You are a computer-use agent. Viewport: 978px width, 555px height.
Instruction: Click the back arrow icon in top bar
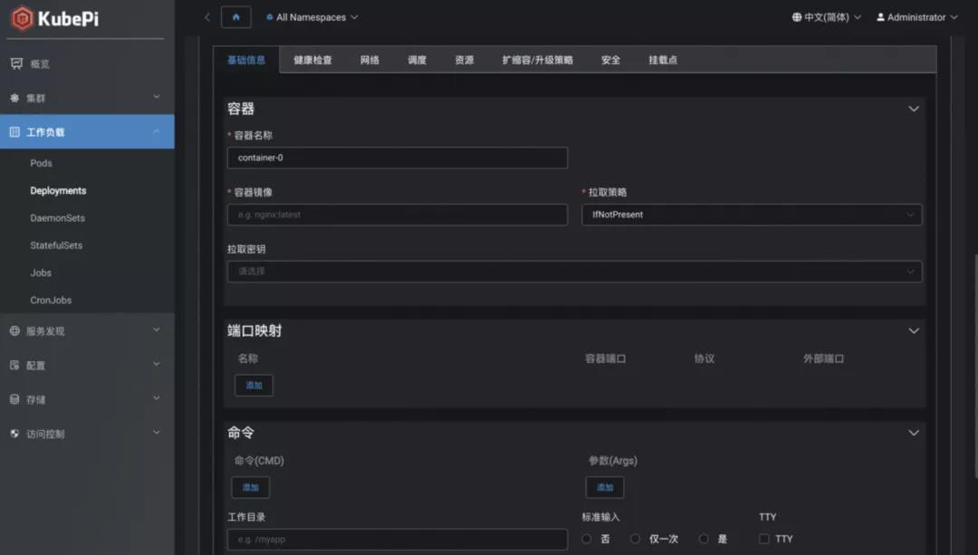pos(207,17)
